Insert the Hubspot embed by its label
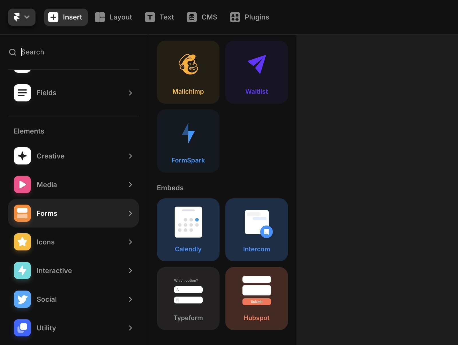The image size is (458, 345). click(256, 318)
